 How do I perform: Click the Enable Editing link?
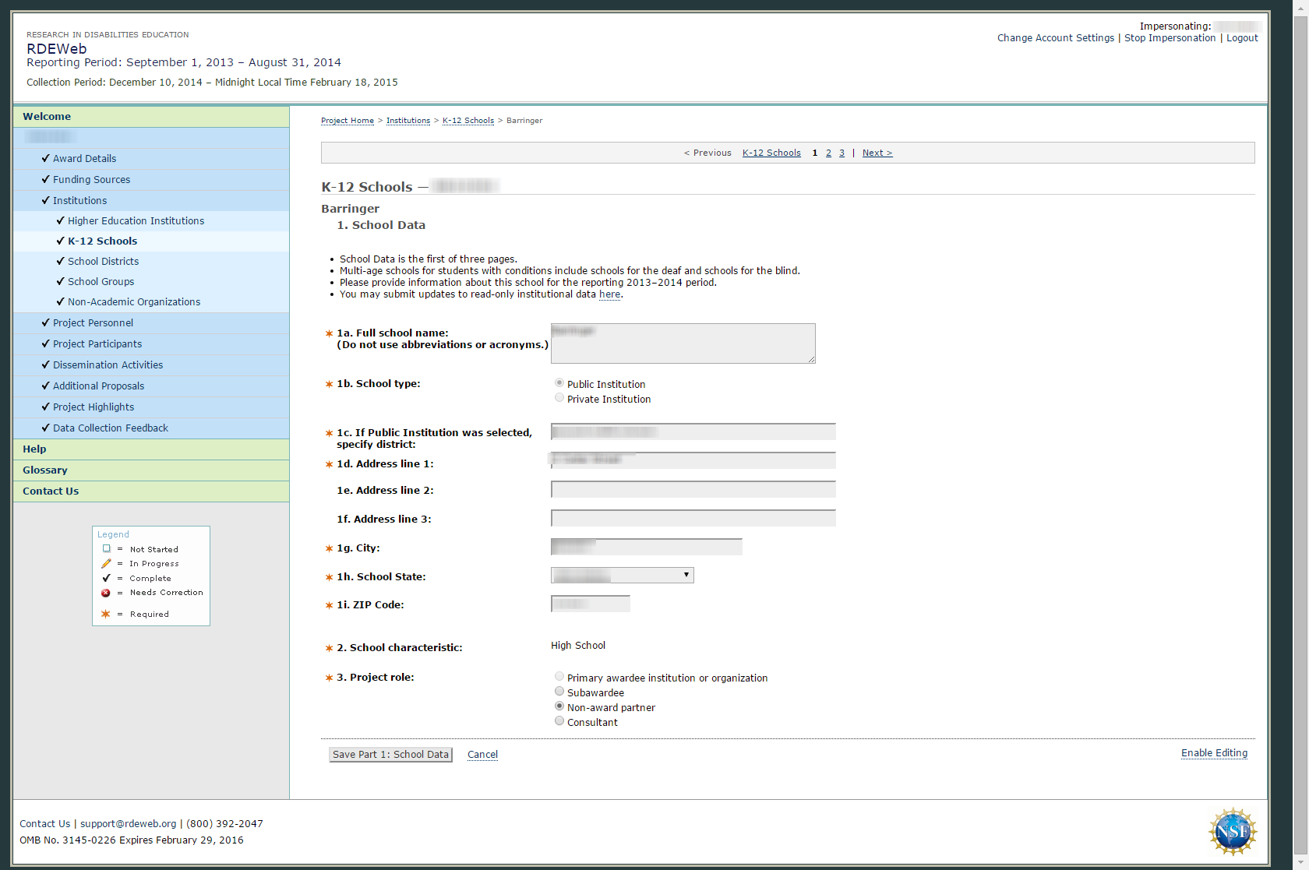click(x=1214, y=753)
